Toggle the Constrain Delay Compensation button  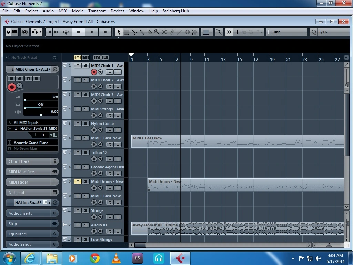pyautogui.click(x=25, y=32)
